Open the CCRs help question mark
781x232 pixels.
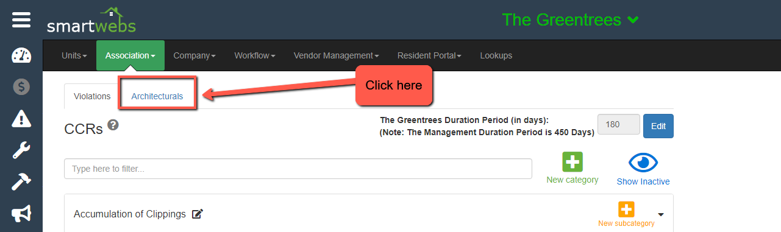pos(113,125)
